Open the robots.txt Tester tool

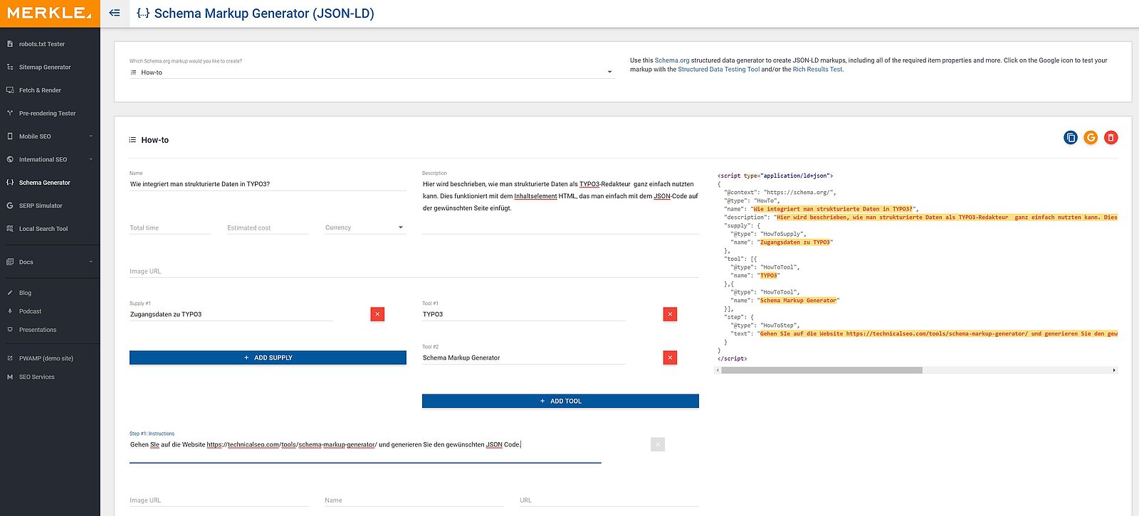coord(41,44)
